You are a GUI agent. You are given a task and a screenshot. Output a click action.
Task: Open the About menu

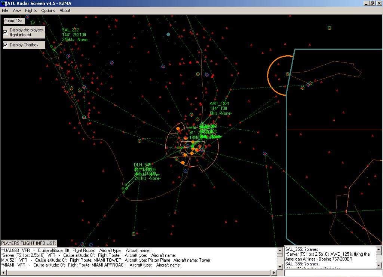click(65, 10)
